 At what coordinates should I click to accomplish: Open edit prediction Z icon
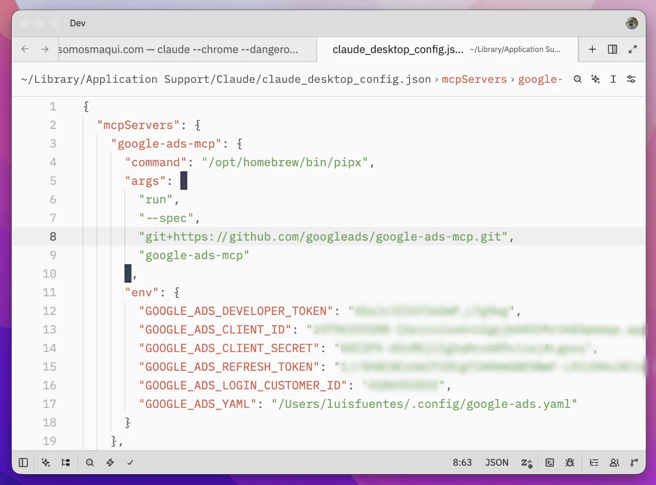point(527,463)
